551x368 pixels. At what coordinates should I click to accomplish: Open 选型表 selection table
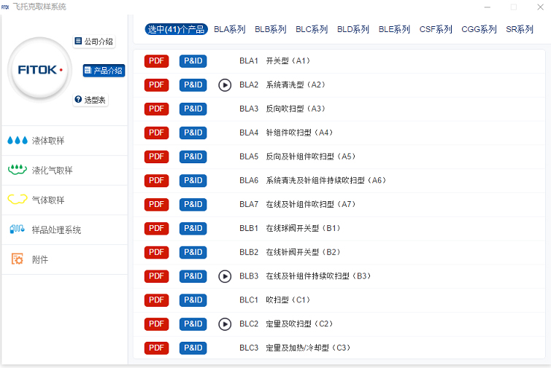(90, 99)
